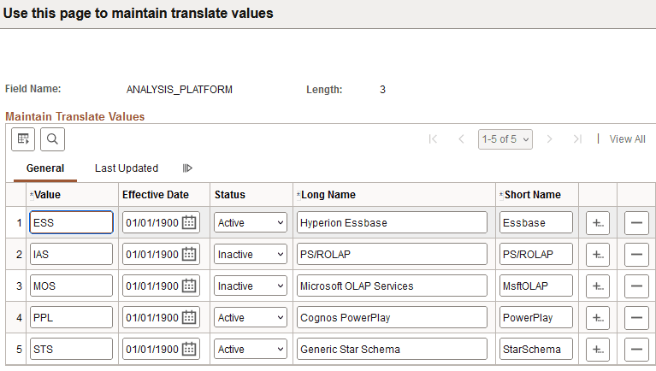Click the Long Name field containing Hyperion Essbase
Viewport: 656px width, 371px height.
(392, 222)
